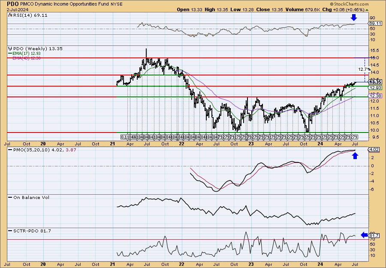This screenshot has width=386, height=268.
Task: Click the '2-Jul-2024' chart date
Action: (18, 9)
